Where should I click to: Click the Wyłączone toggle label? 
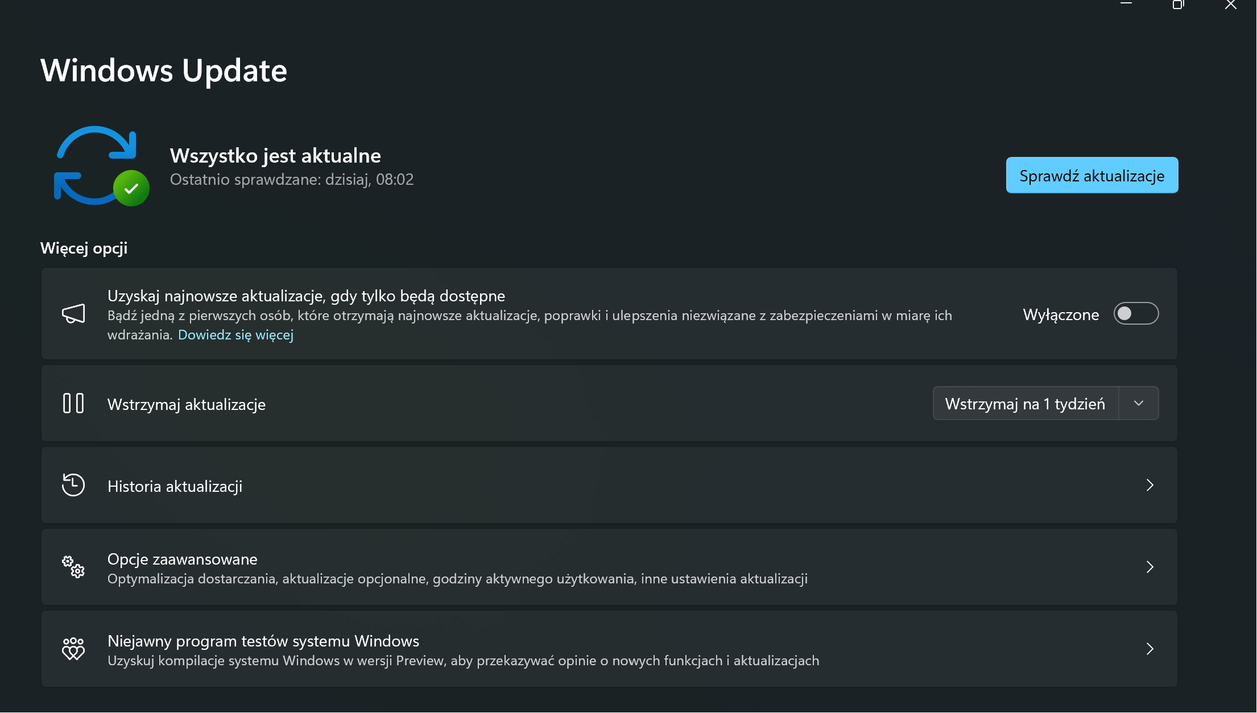[x=1061, y=314]
